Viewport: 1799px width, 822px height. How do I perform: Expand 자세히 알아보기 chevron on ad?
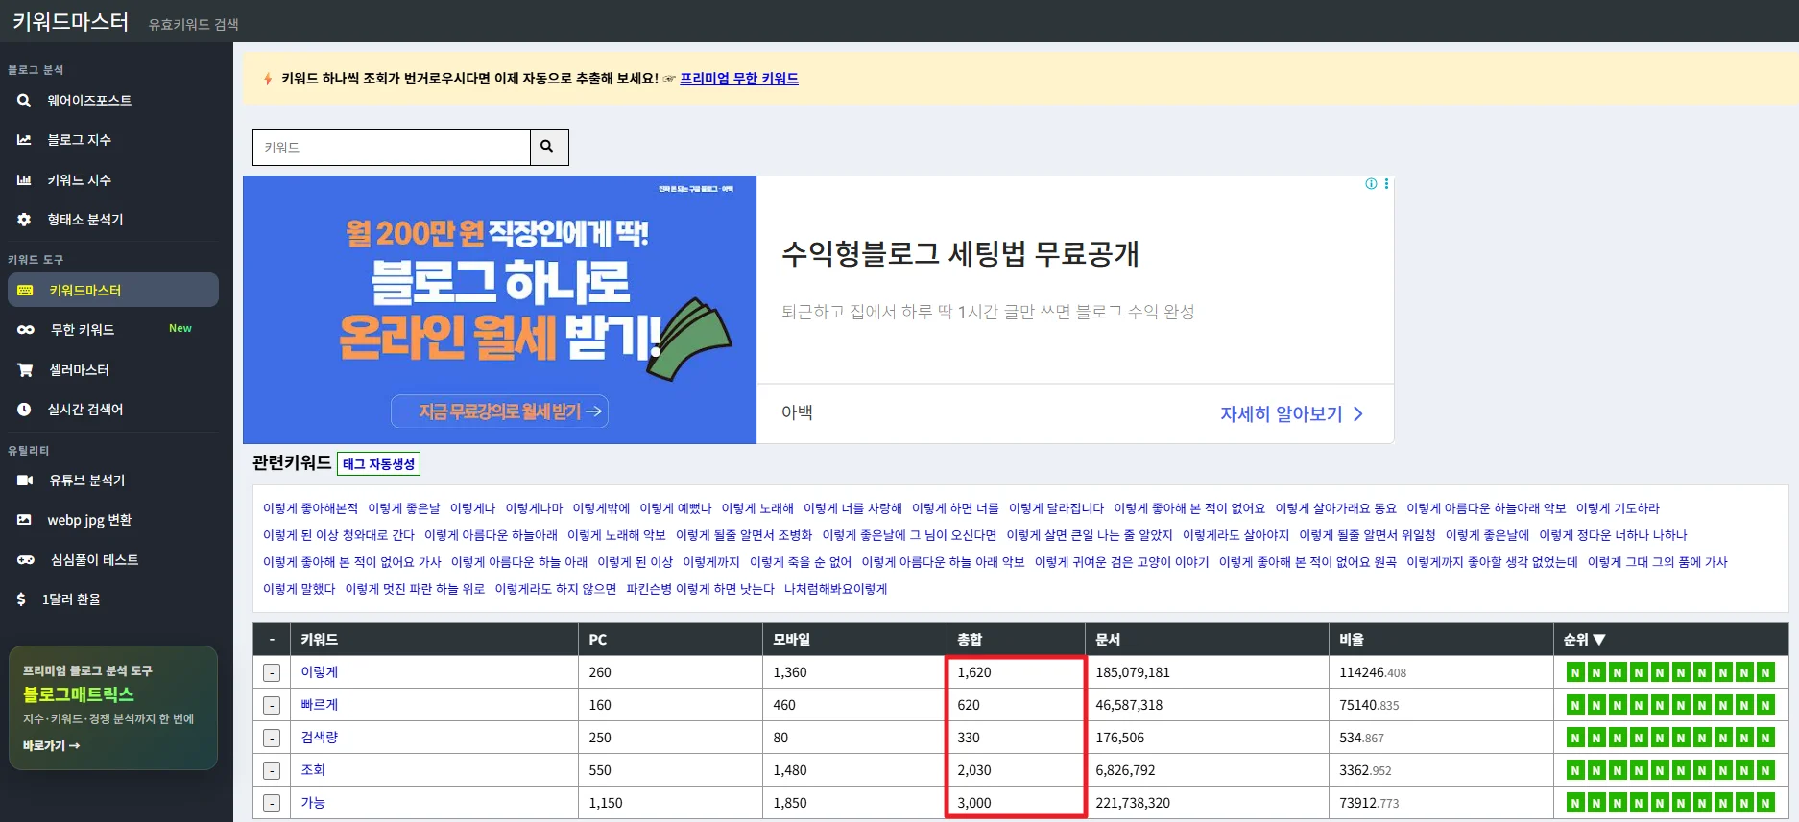pyautogui.click(x=1358, y=414)
